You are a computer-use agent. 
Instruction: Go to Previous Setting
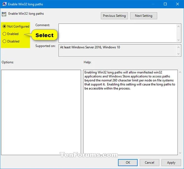(x=114, y=16)
